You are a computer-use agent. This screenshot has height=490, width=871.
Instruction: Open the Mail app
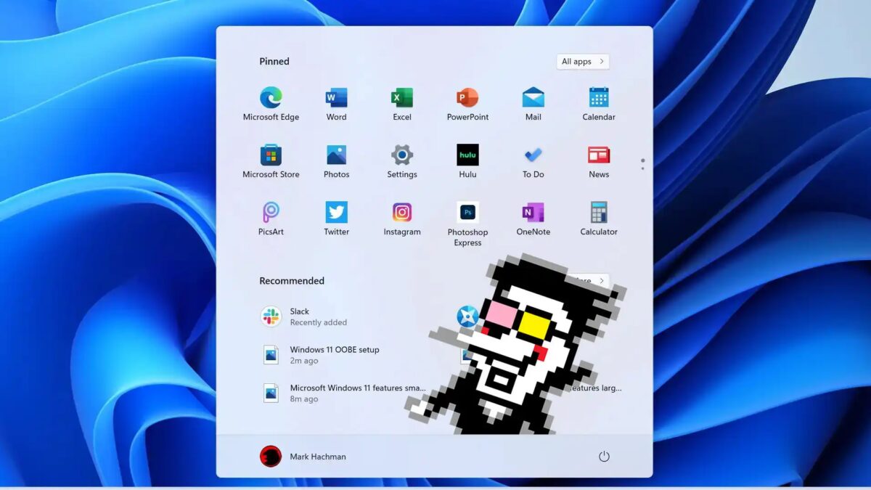click(532, 98)
